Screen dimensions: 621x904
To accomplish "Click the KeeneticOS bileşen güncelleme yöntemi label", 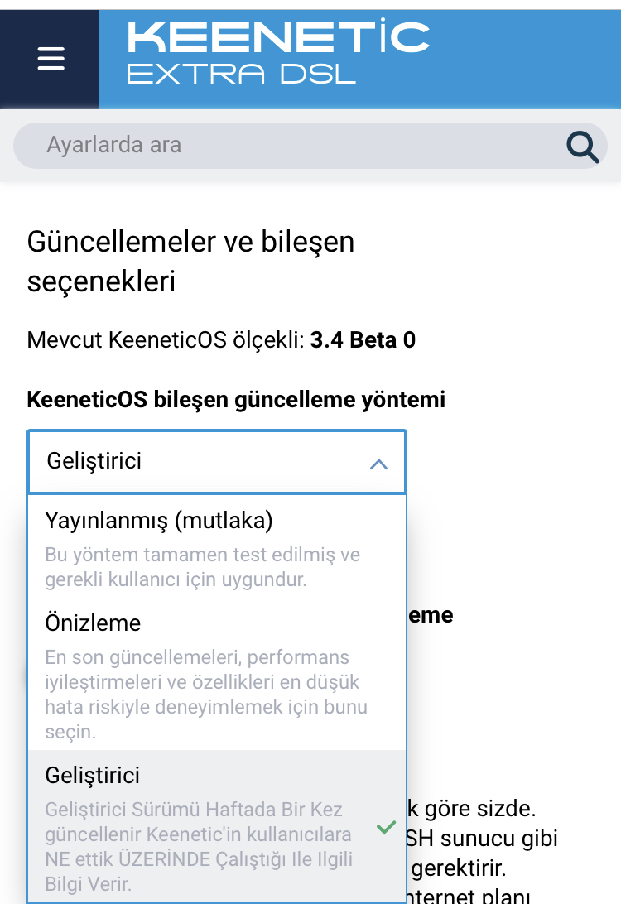I will (236, 400).
